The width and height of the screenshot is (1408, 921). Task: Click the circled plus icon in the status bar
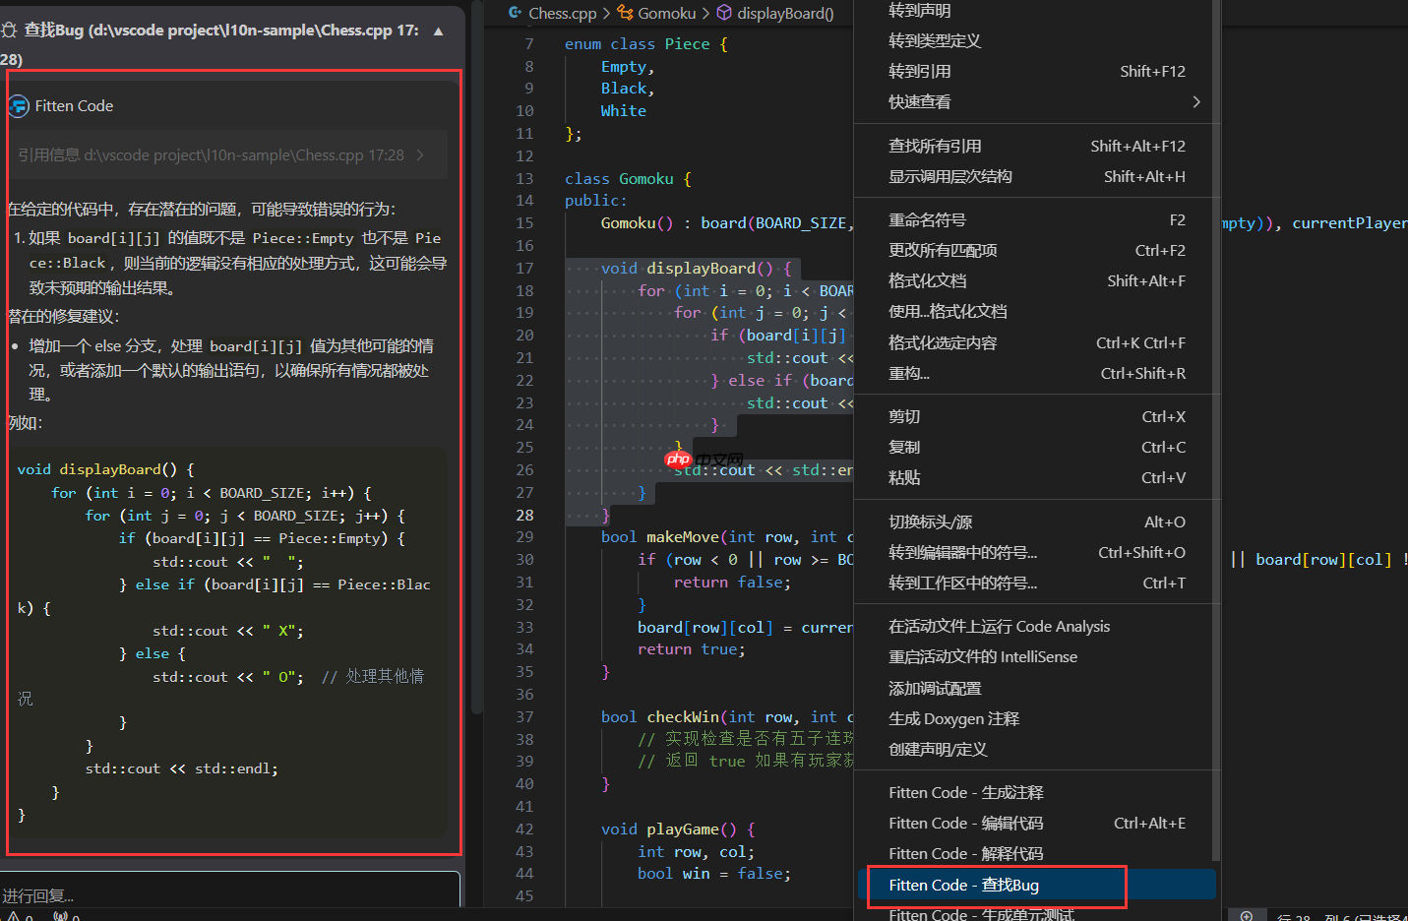tap(1248, 916)
